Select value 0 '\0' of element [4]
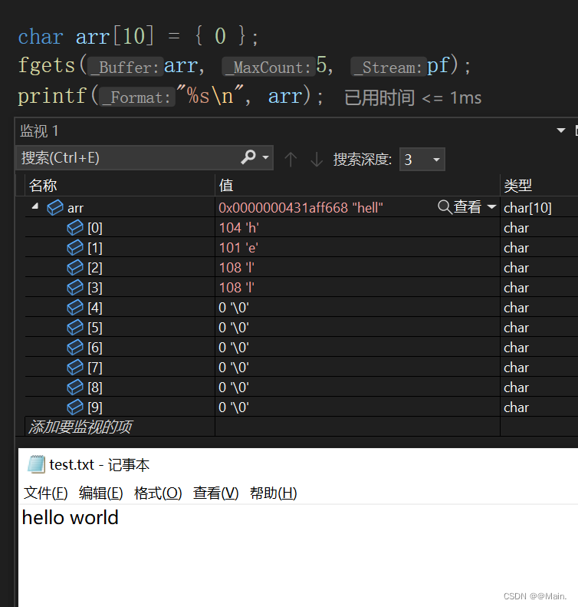The width and height of the screenshot is (578, 607). point(234,308)
